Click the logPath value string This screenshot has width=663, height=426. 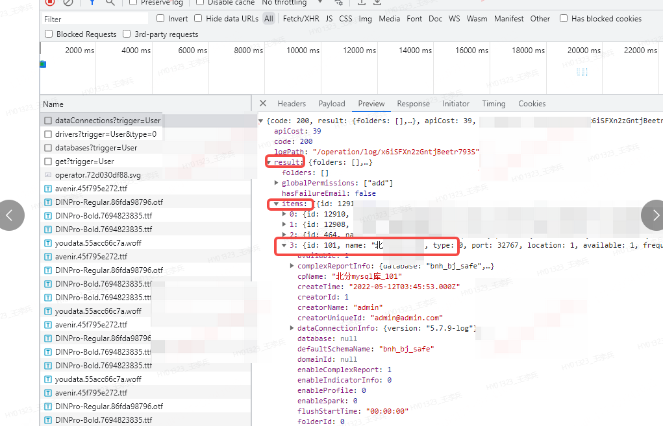pos(395,152)
